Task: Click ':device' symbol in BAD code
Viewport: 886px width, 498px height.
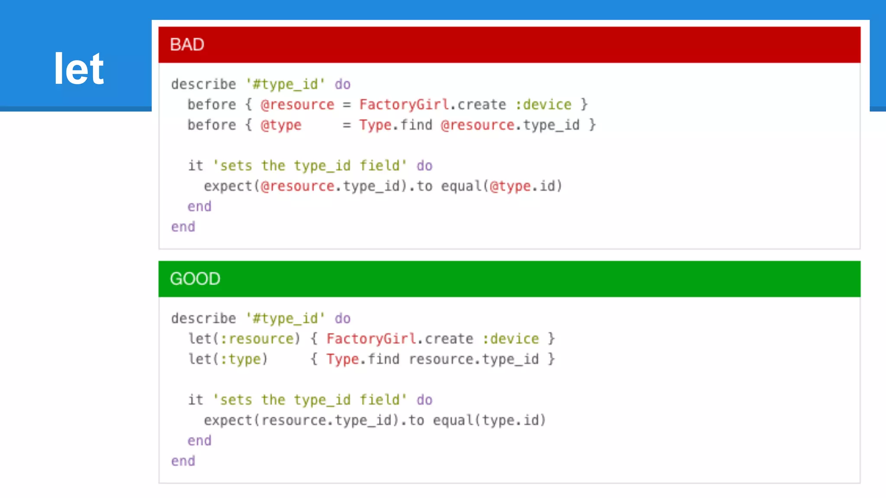Action: click(543, 105)
